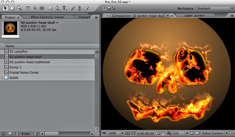Select the Clone Stamp tool
Image resolution: width=235 pixels, height=137 pixels.
(x=79, y=8)
